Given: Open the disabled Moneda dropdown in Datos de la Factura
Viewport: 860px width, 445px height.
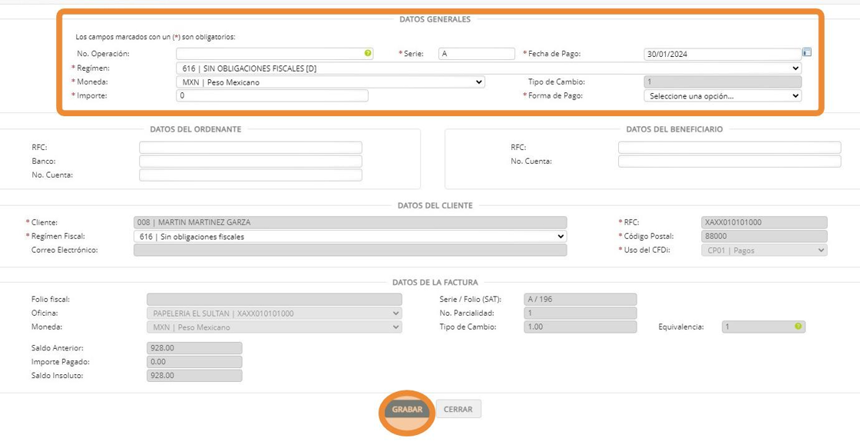Looking at the screenshot, I should 274,327.
